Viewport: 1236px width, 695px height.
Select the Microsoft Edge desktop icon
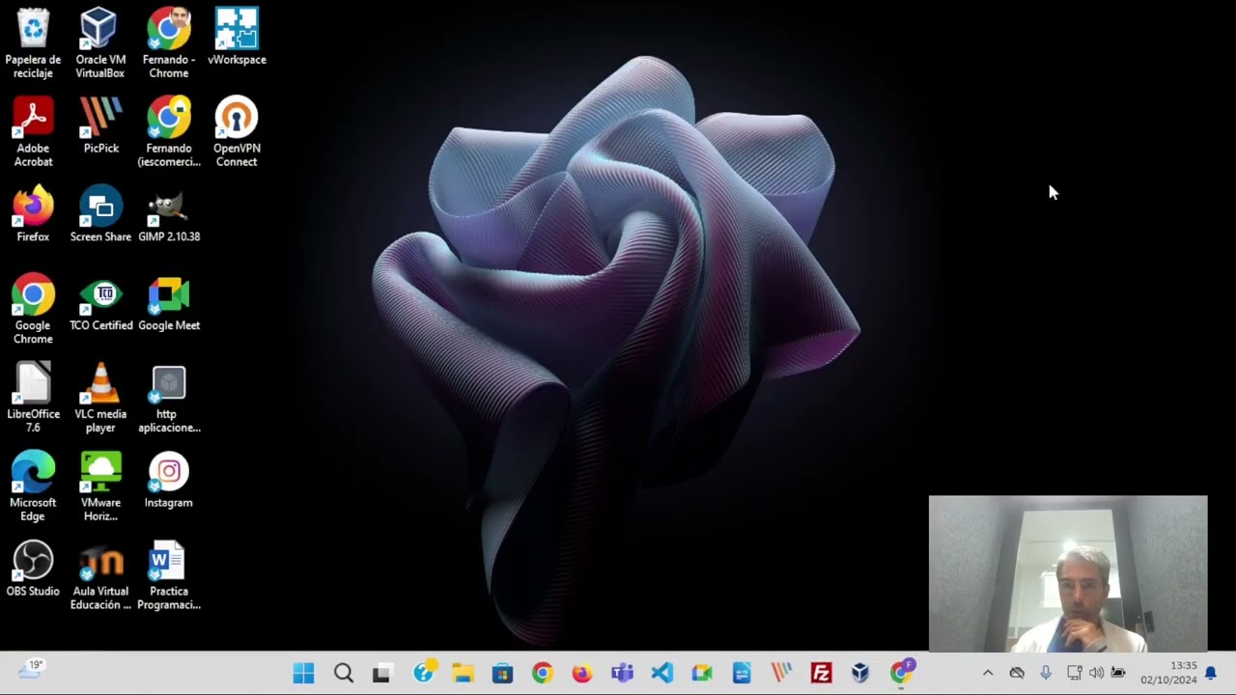(x=33, y=486)
